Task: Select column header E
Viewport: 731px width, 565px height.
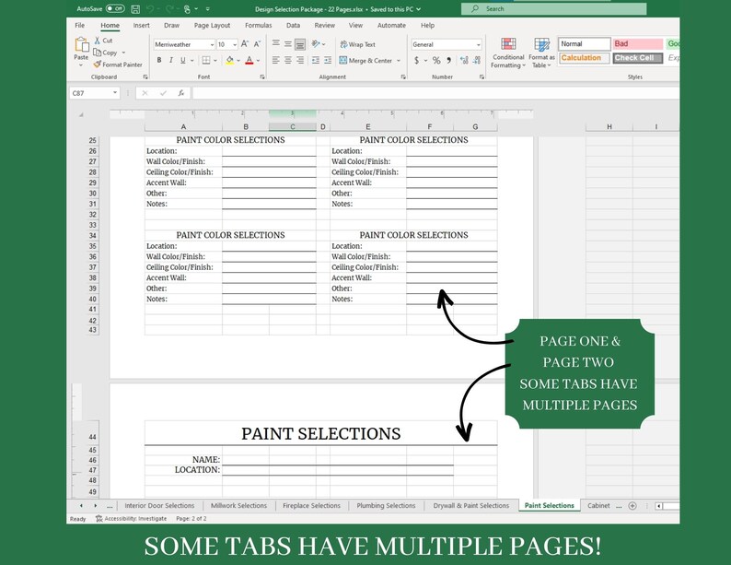Action: (368, 127)
